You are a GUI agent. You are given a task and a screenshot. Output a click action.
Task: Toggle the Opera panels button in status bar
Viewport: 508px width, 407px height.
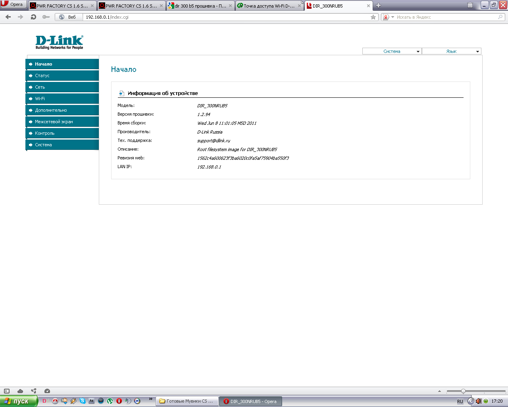tap(7, 391)
